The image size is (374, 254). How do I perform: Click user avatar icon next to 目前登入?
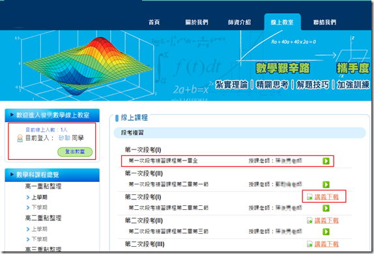(x=20, y=138)
